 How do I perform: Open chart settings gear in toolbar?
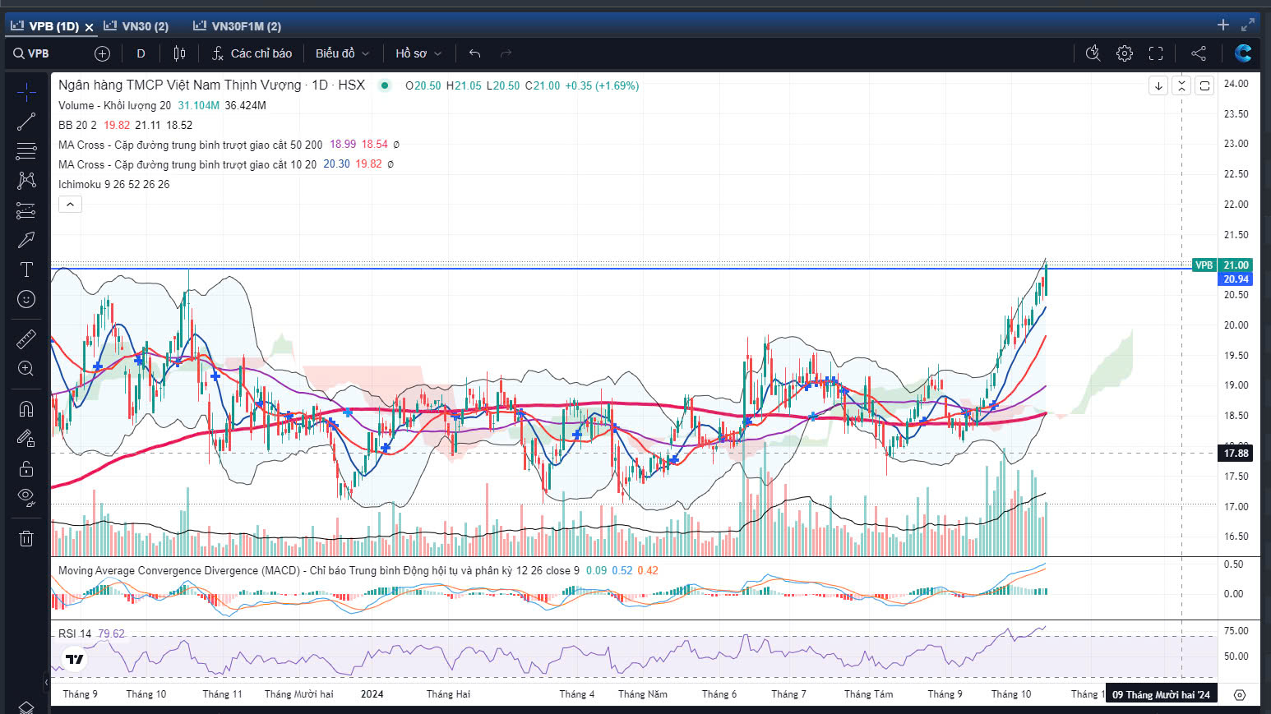tap(1125, 53)
